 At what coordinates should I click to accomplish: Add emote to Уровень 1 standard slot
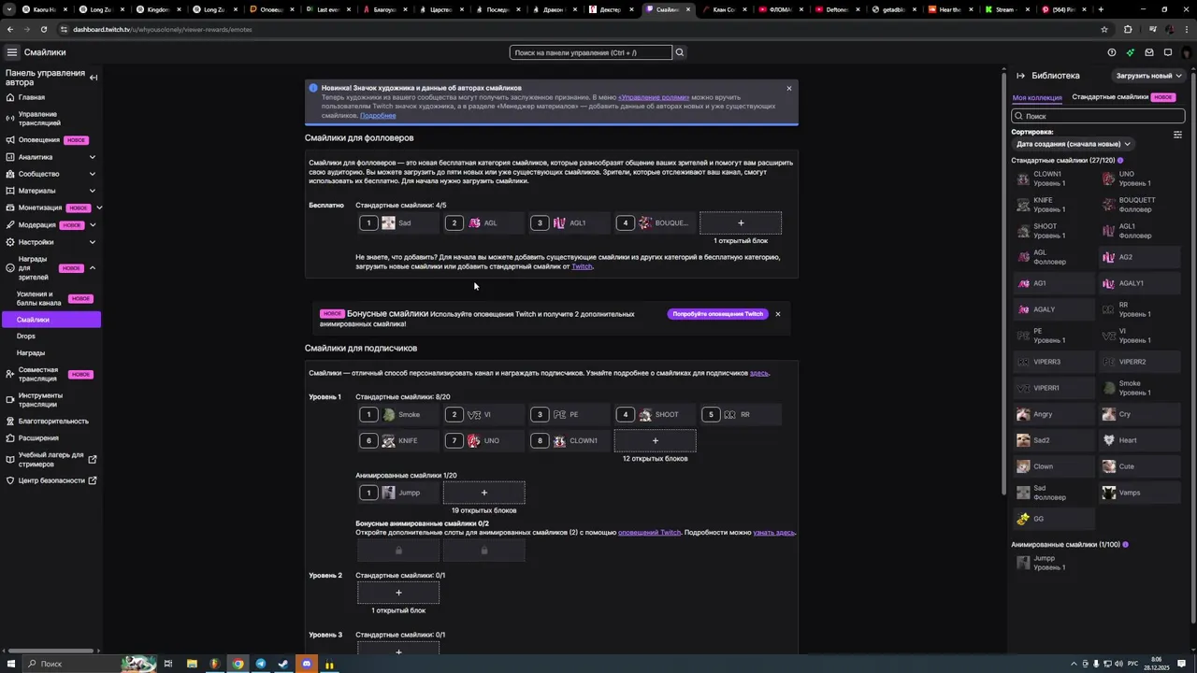pos(655,440)
